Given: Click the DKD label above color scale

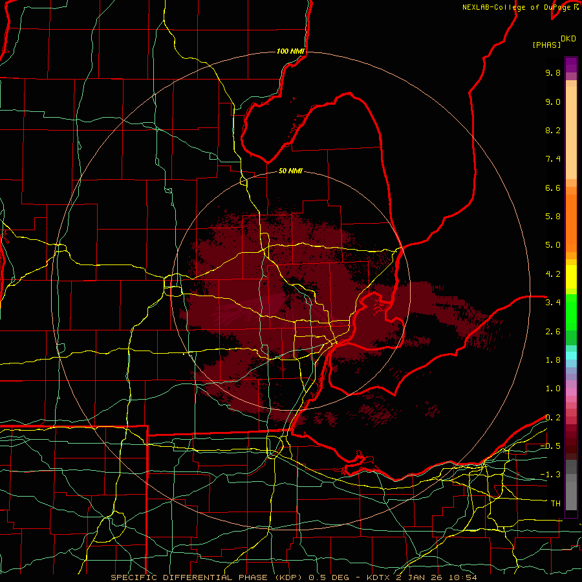Looking at the screenshot, I should [x=568, y=39].
